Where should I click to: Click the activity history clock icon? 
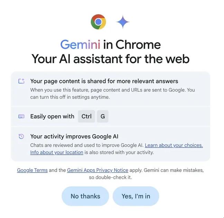pos(21,136)
